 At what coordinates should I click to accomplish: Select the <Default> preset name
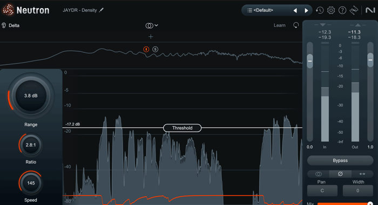(x=264, y=10)
